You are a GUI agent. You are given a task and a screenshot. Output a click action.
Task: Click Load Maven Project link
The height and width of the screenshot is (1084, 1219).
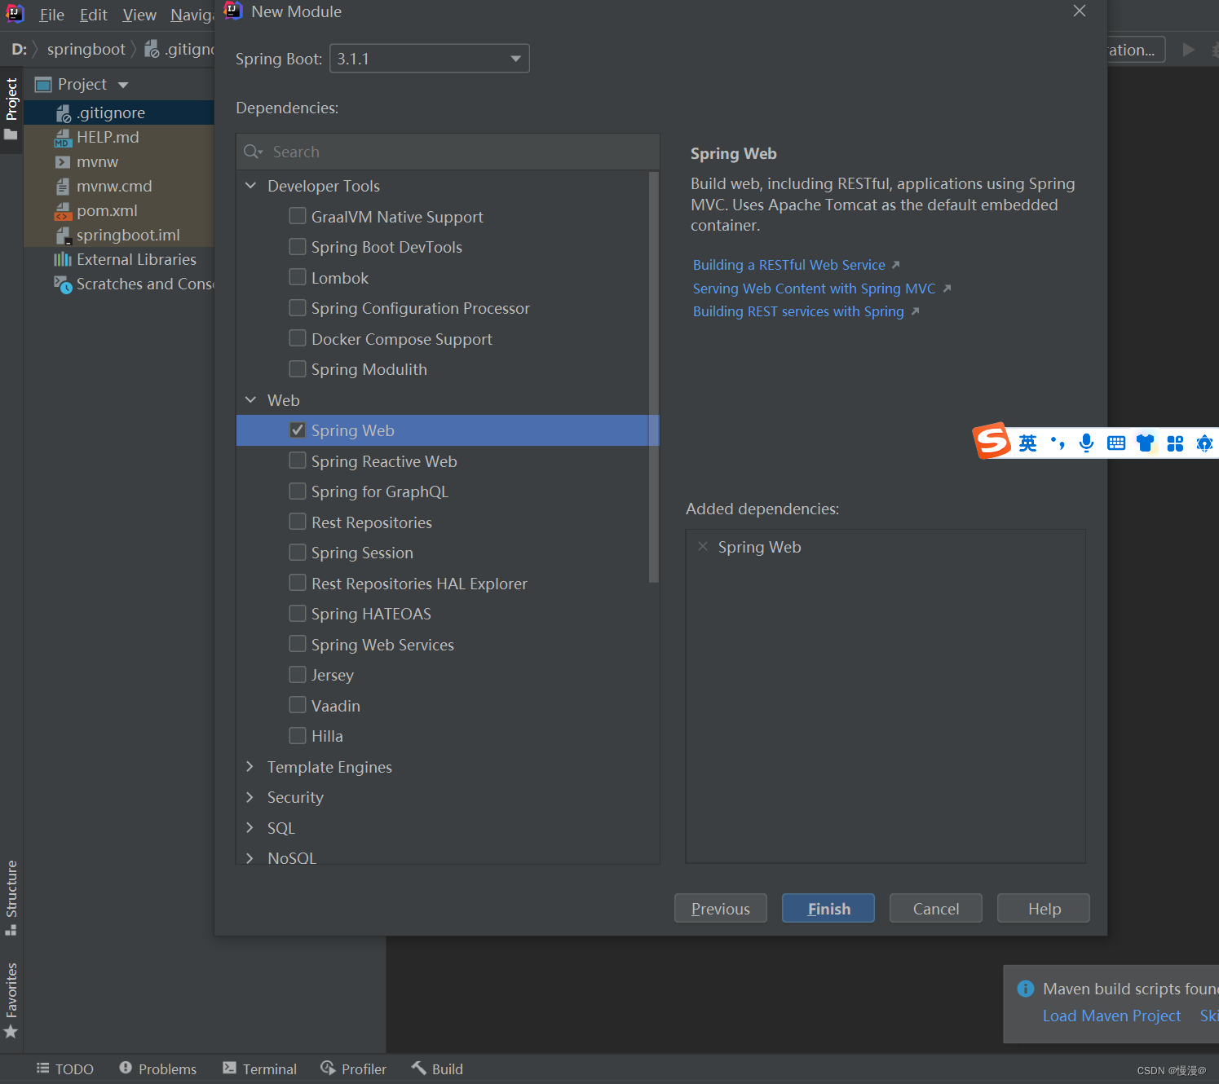(x=1111, y=1016)
